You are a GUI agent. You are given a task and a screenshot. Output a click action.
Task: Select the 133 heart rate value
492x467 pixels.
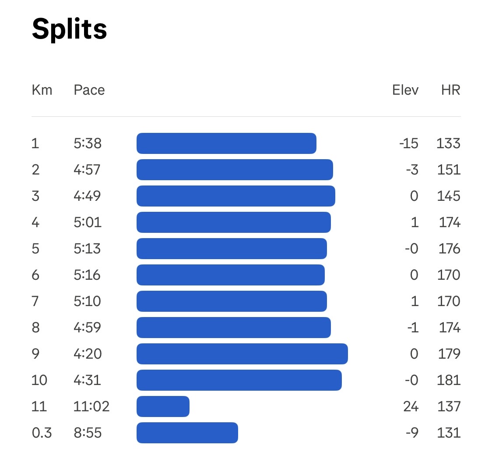coord(448,143)
